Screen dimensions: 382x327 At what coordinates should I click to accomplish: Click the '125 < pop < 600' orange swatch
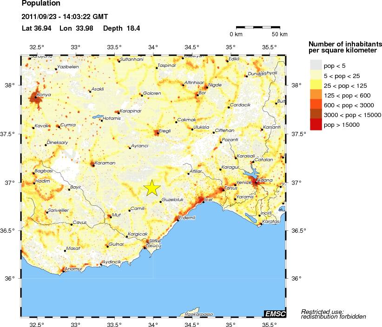(x=316, y=95)
